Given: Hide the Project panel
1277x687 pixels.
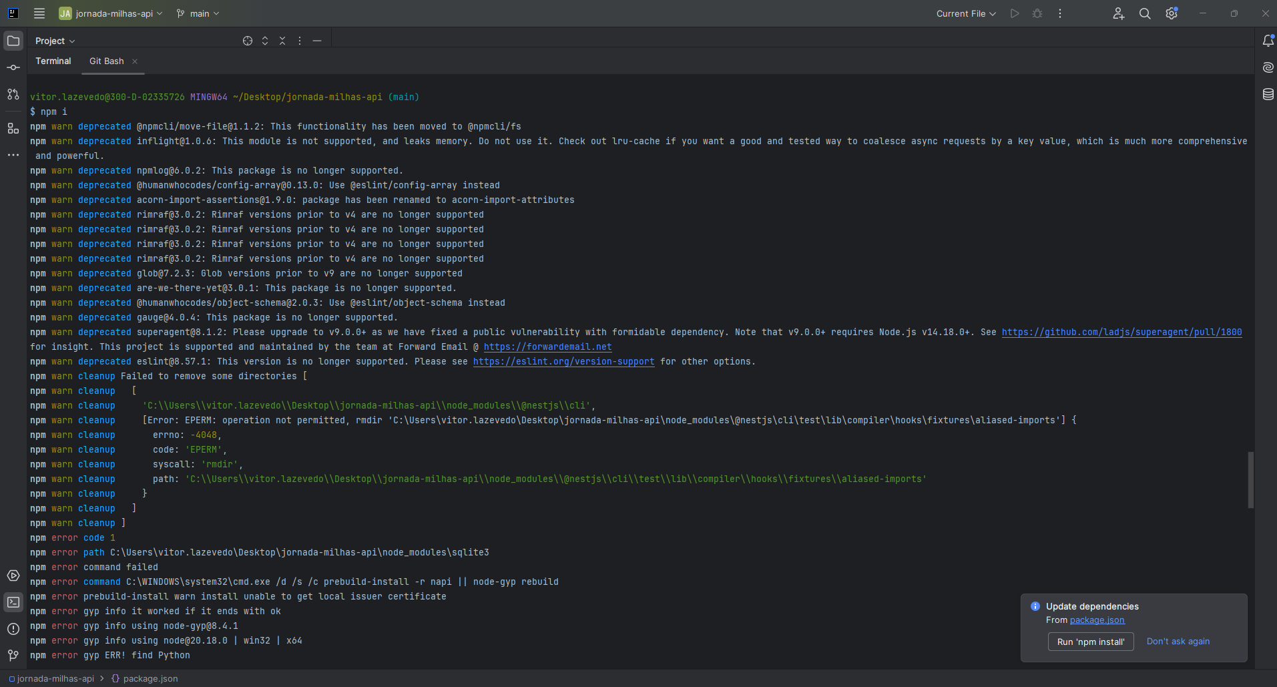Looking at the screenshot, I should coord(317,41).
